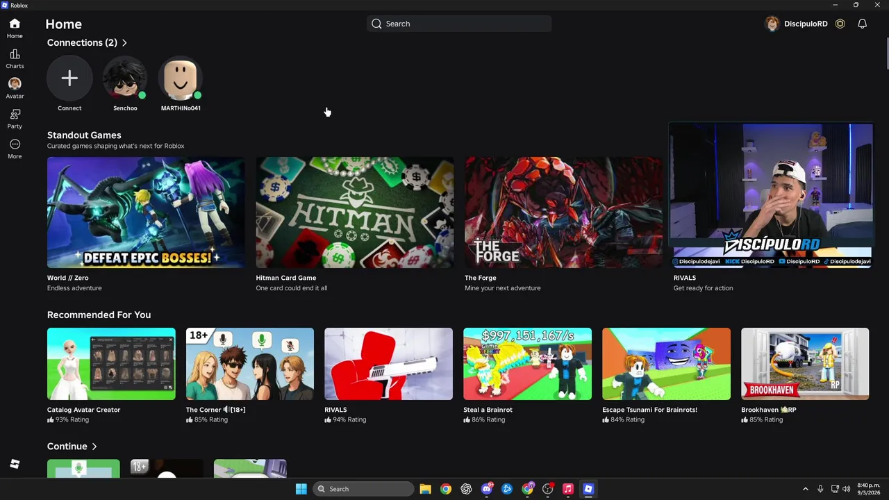Click the Steal a Brainrot title

pyautogui.click(x=488, y=410)
